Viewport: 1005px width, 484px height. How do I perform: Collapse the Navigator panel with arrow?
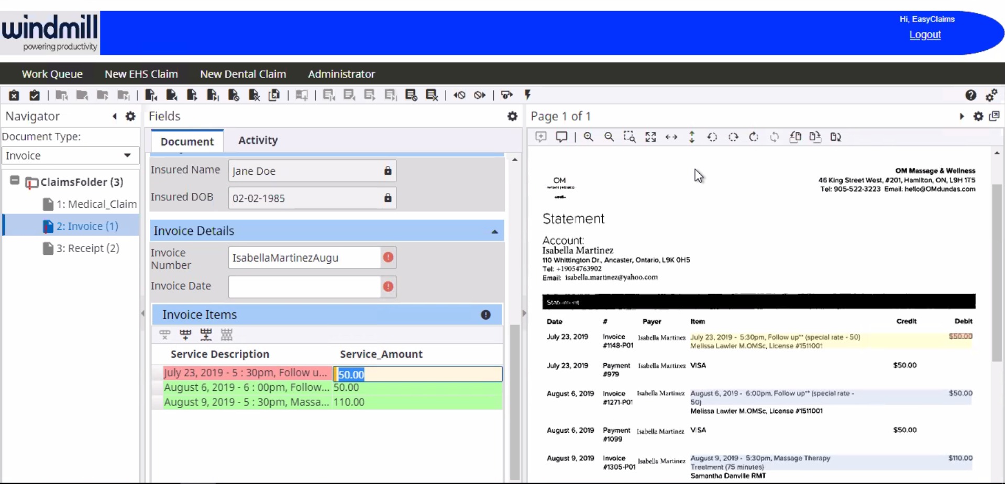click(115, 116)
